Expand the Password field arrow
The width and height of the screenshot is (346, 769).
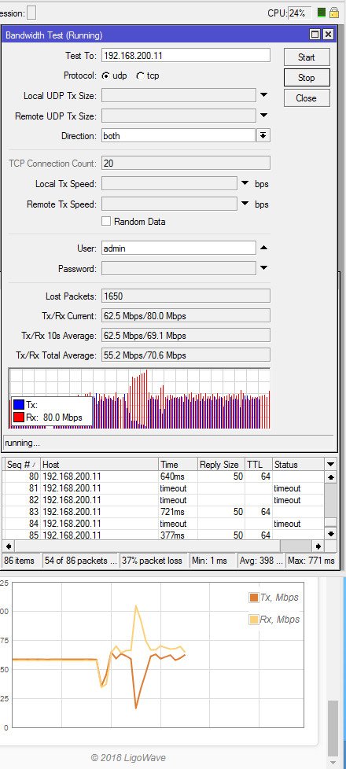point(263,268)
